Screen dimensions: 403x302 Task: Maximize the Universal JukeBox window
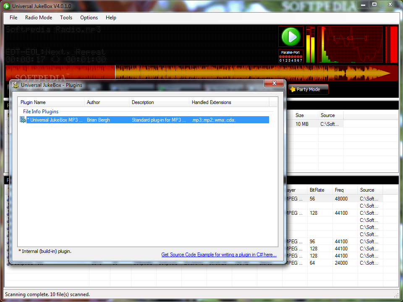click(x=374, y=4)
